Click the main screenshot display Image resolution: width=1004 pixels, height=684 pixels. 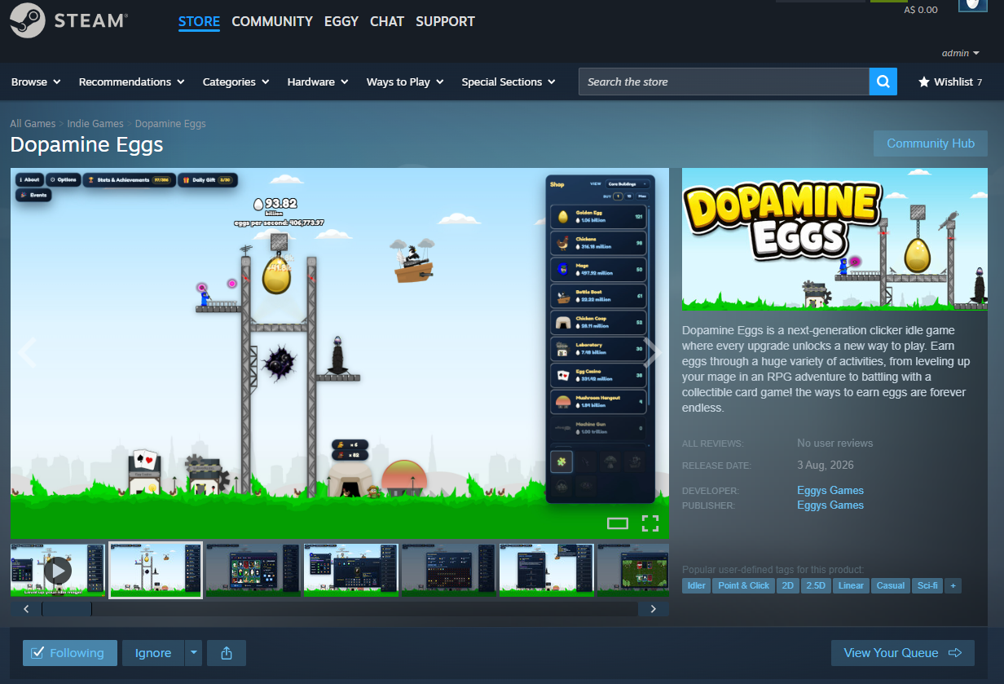[340, 353]
